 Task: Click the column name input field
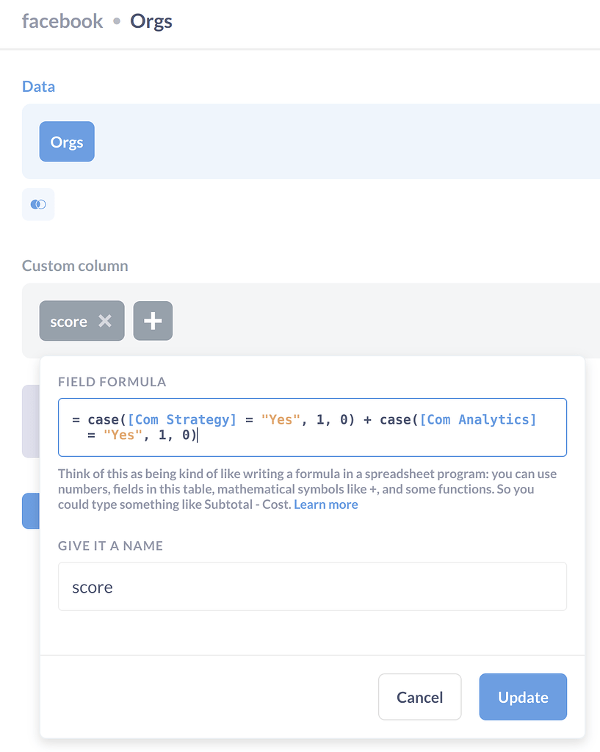point(312,587)
